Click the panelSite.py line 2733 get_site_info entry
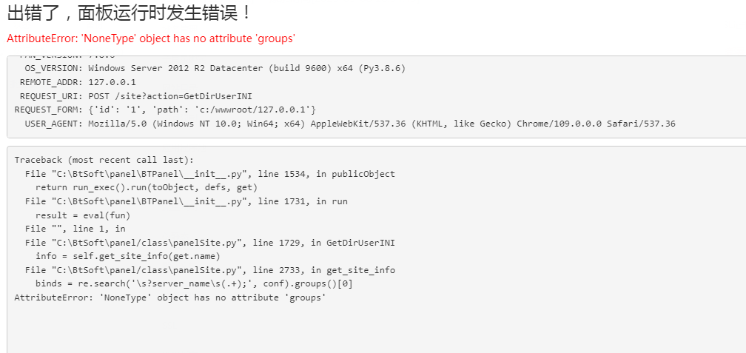Viewport: 746px width, 353px height. pyautogui.click(x=210, y=270)
